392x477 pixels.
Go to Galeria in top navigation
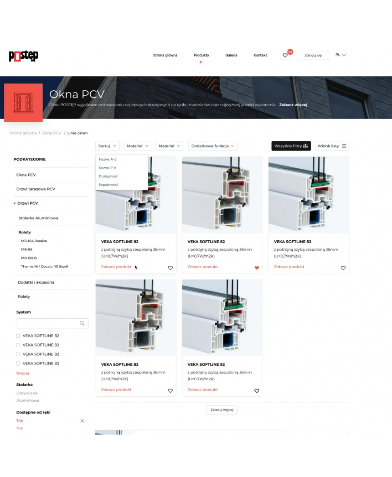(231, 55)
